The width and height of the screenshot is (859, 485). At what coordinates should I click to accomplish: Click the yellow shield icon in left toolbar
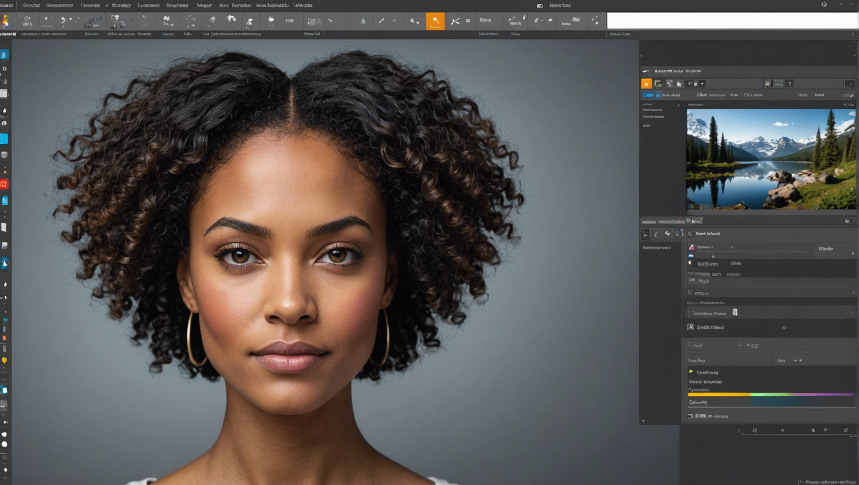(x=4, y=360)
